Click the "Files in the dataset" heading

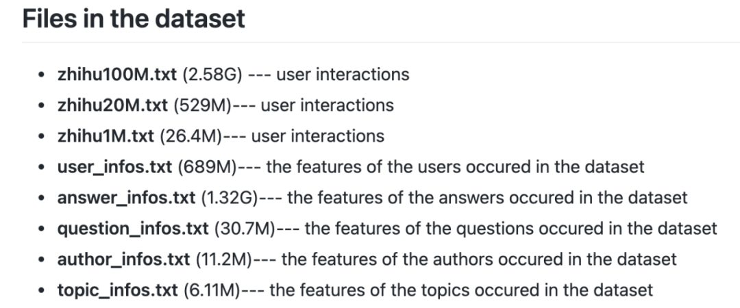click(134, 19)
